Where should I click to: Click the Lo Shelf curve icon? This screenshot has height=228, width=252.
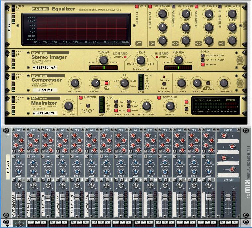pyautogui.click(x=152, y=43)
